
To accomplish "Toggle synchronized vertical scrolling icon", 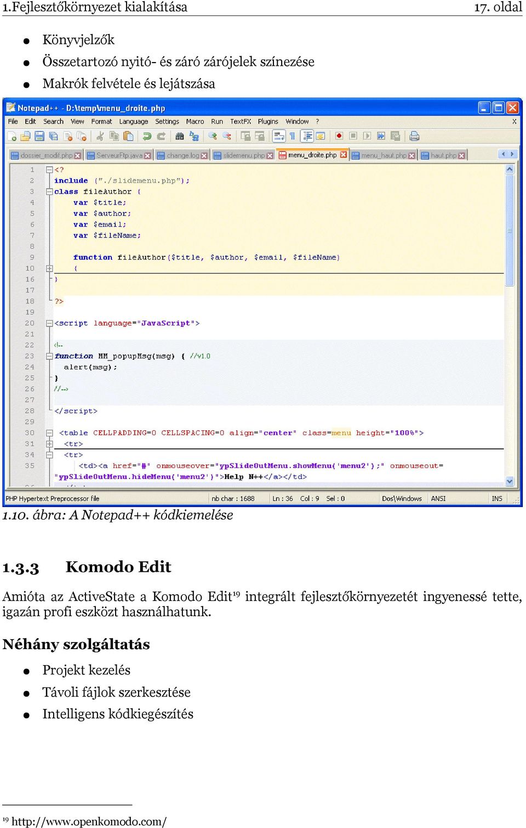I will click(x=245, y=136).
